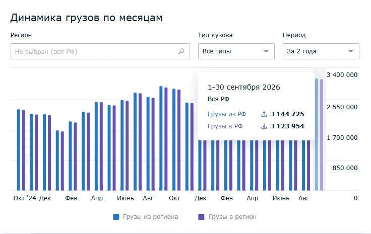The width and height of the screenshot is (371, 234).
Task: Click the search magnifier icon in Регион field
Action: point(181,51)
